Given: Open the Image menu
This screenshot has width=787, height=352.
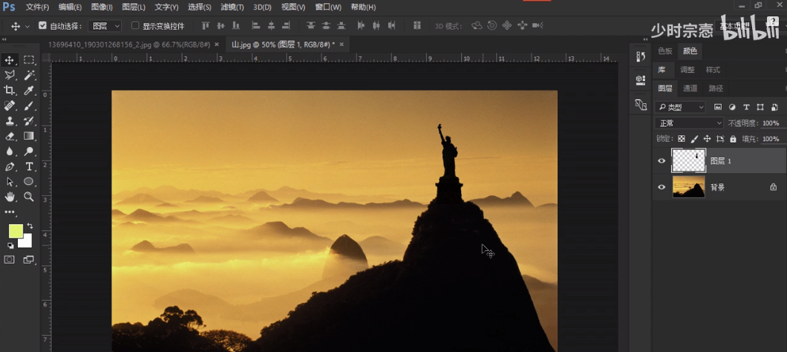Looking at the screenshot, I should (102, 7).
